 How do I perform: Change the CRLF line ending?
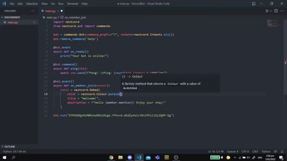(255, 152)
